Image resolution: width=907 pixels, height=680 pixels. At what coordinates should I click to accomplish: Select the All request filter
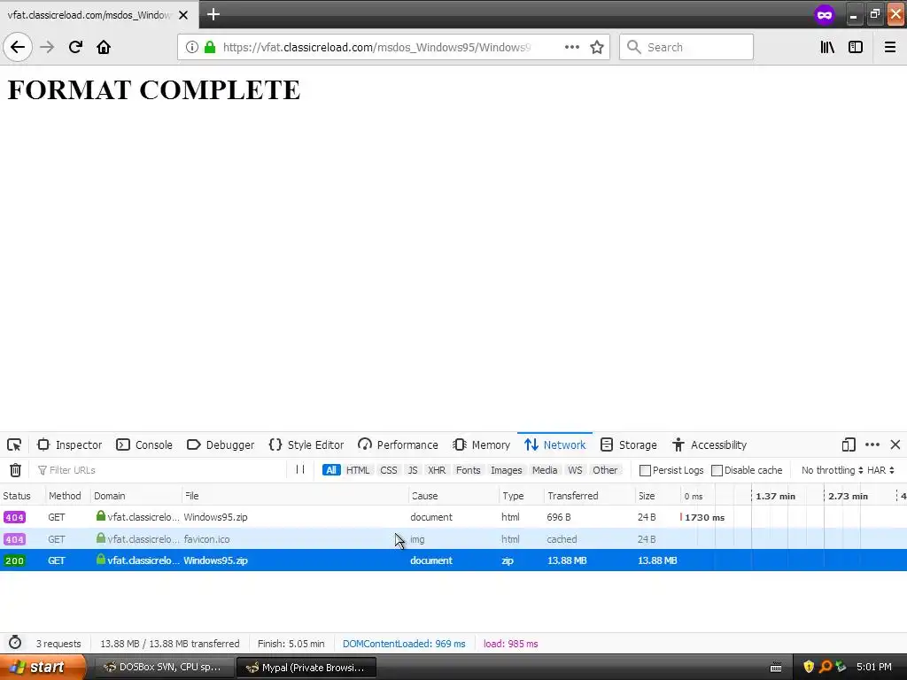pyautogui.click(x=331, y=470)
